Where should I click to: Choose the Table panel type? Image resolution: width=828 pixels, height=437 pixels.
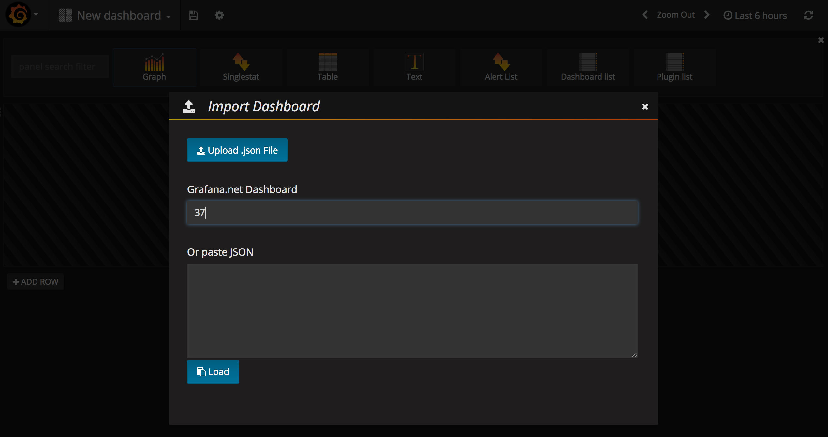(x=328, y=67)
